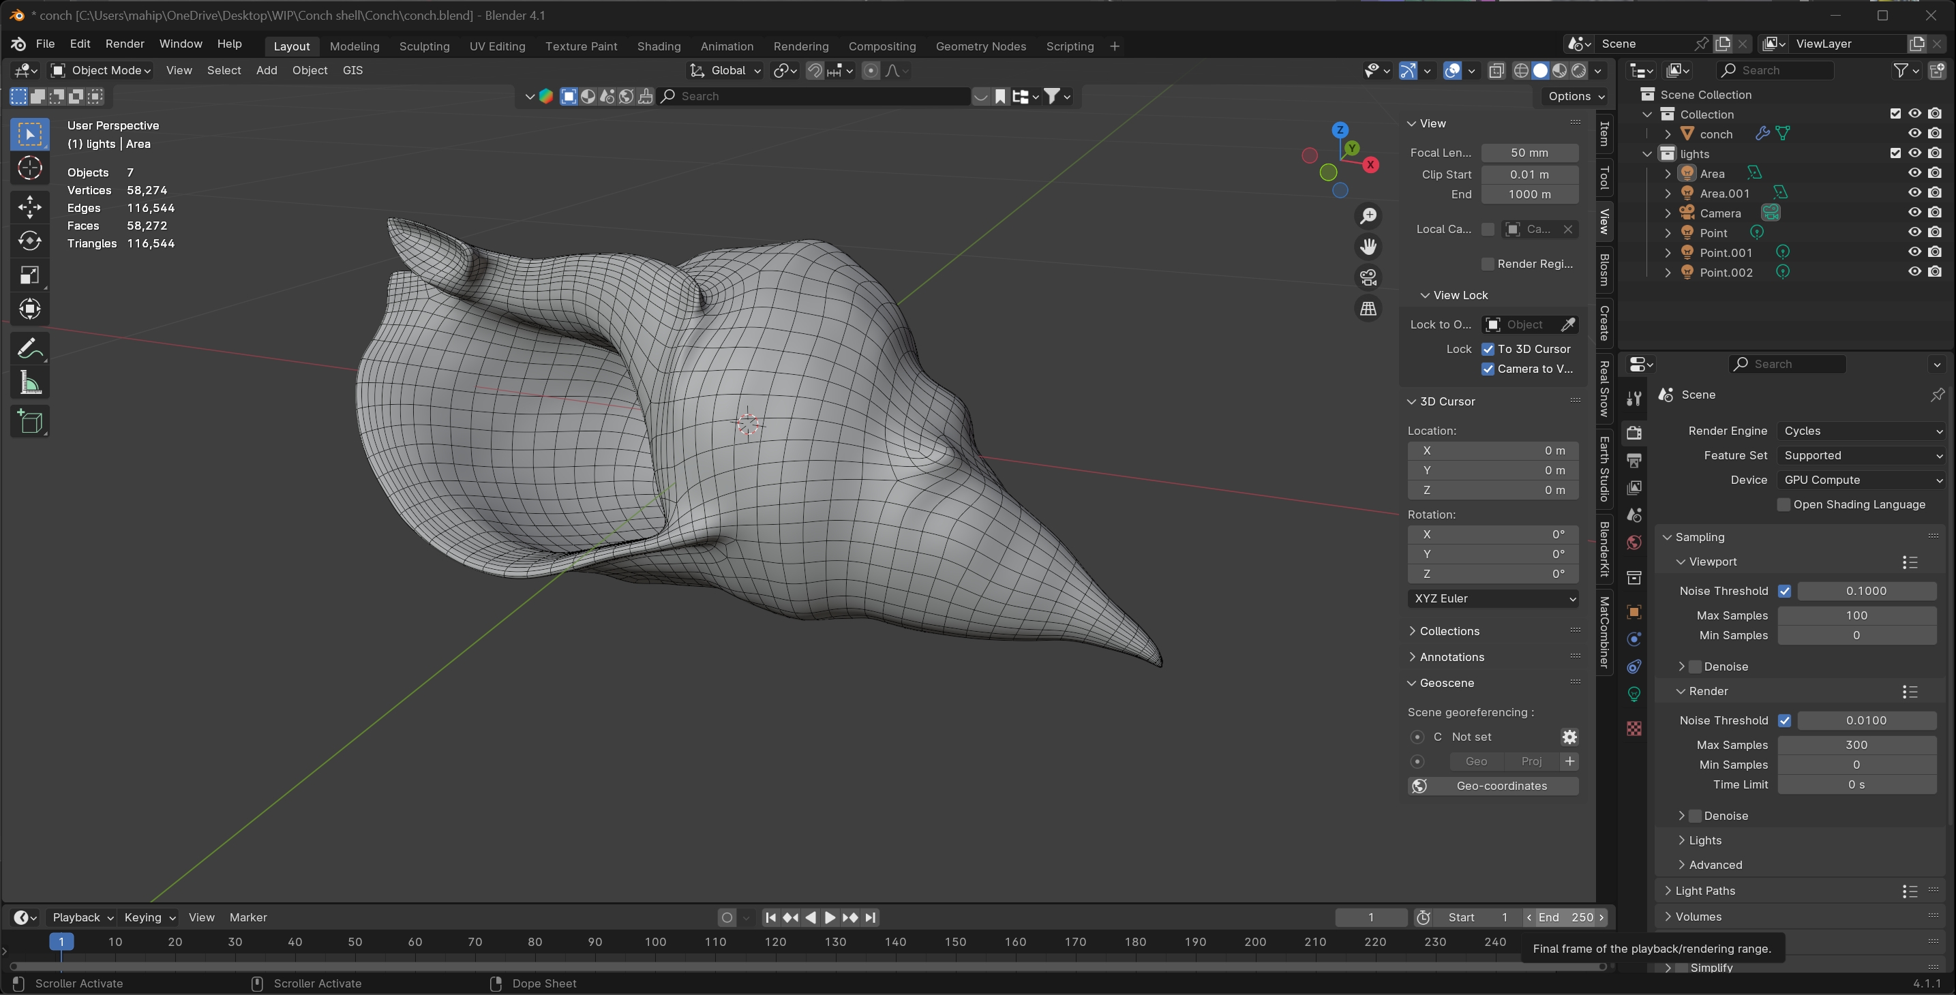Click the Options button in viewport header
This screenshot has height=995, width=1956.
coord(1576,96)
